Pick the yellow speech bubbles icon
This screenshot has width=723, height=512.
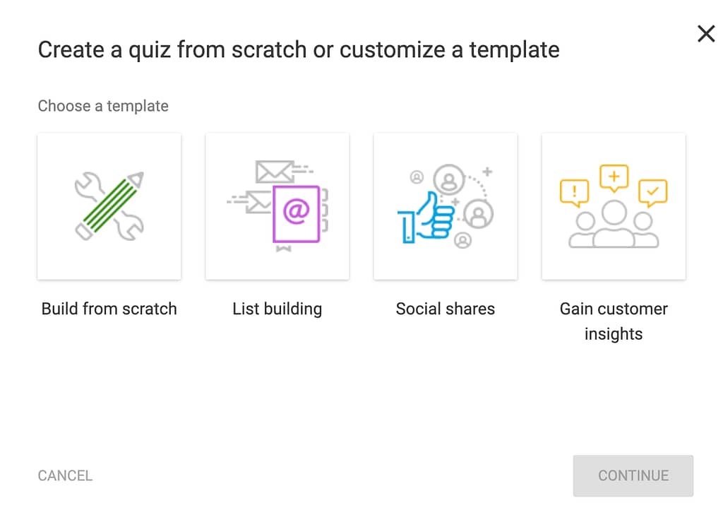point(614,184)
